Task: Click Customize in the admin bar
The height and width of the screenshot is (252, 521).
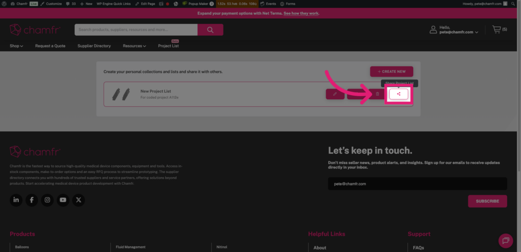Action: coord(51,4)
